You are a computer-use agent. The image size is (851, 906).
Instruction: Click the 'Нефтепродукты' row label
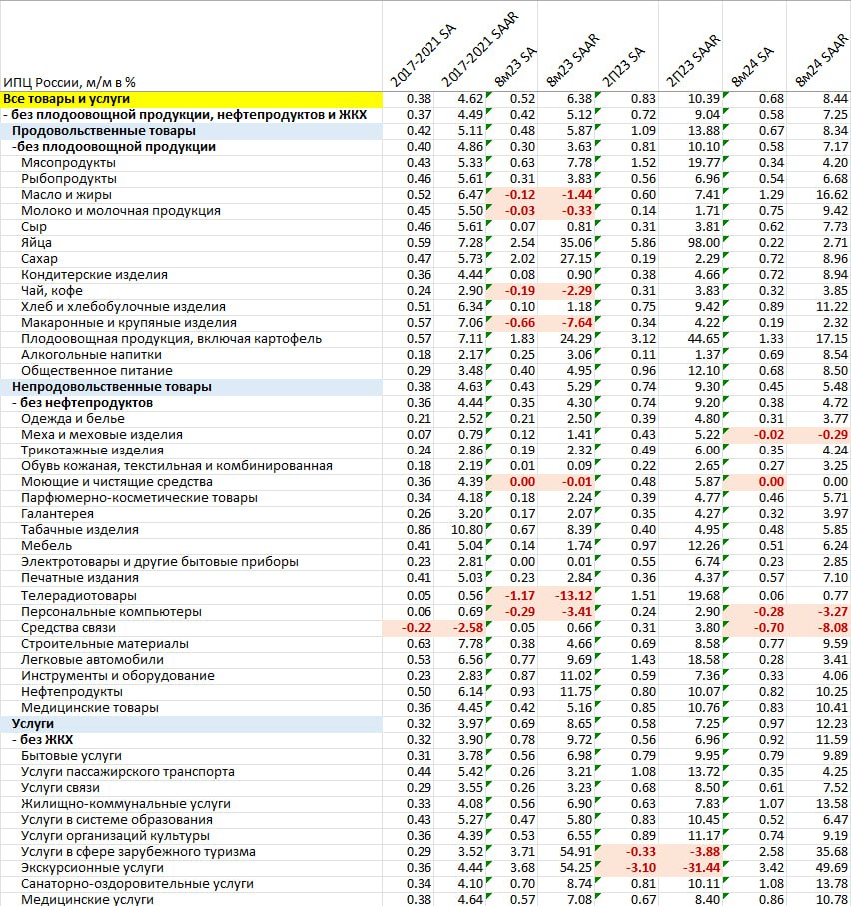click(72, 691)
